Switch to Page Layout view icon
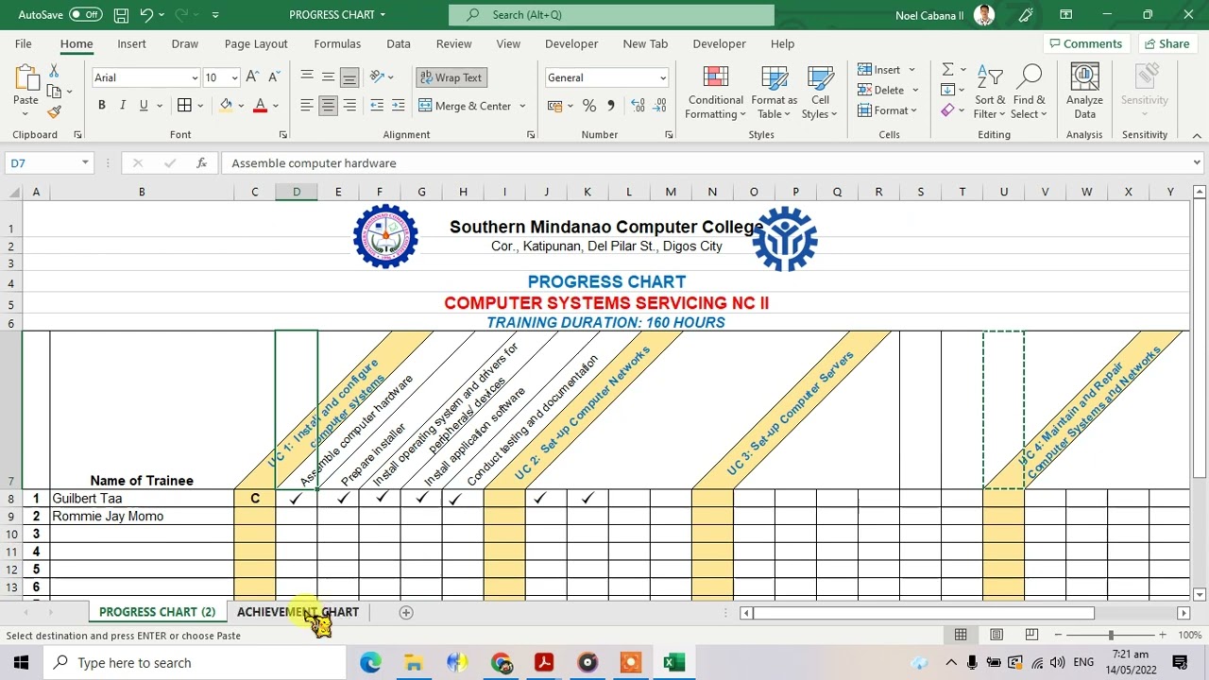 click(x=996, y=635)
